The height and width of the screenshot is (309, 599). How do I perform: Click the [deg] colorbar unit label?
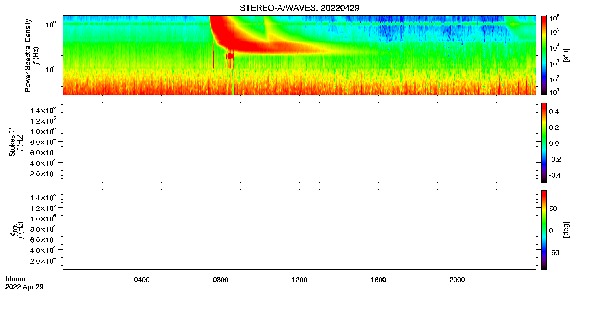[x=566, y=229]
